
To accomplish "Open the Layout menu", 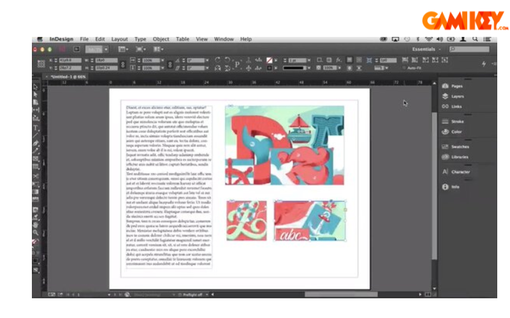I will (119, 39).
